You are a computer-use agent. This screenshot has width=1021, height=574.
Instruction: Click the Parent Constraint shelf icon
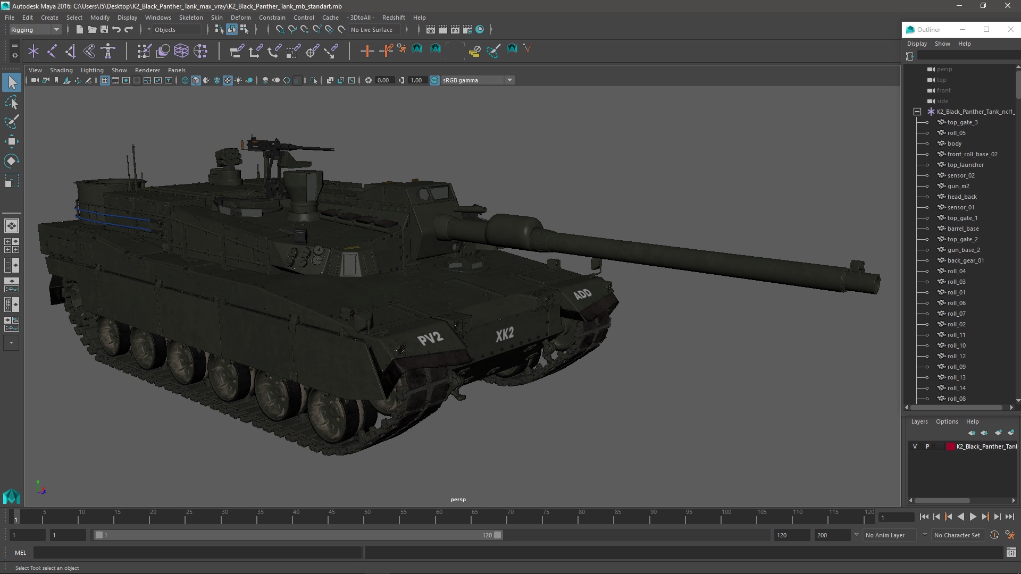(x=237, y=51)
